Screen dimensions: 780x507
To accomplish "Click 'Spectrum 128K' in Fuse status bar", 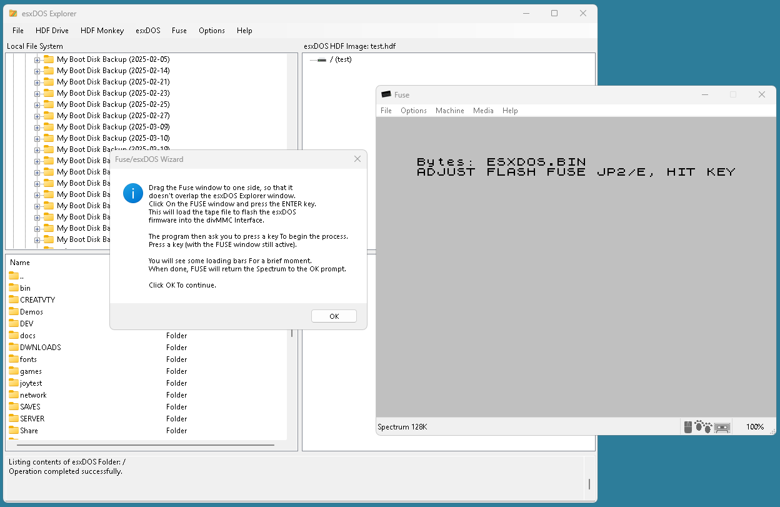I will pyautogui.click(x=402, y=427).
